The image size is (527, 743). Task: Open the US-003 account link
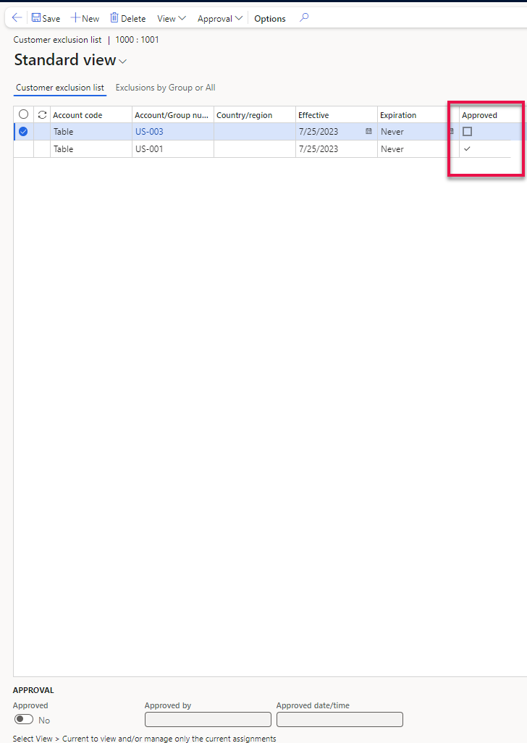149,132
